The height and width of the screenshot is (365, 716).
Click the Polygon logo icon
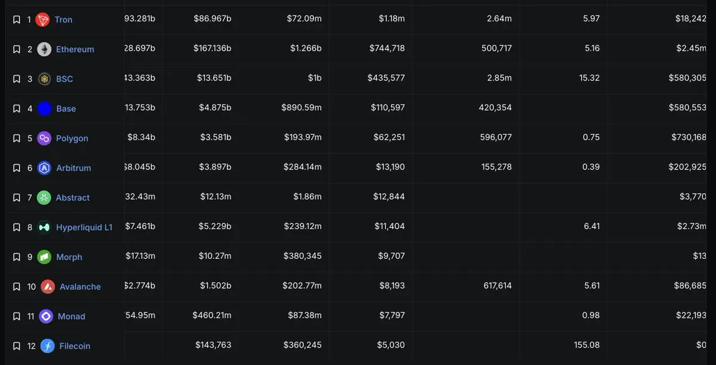44,138
